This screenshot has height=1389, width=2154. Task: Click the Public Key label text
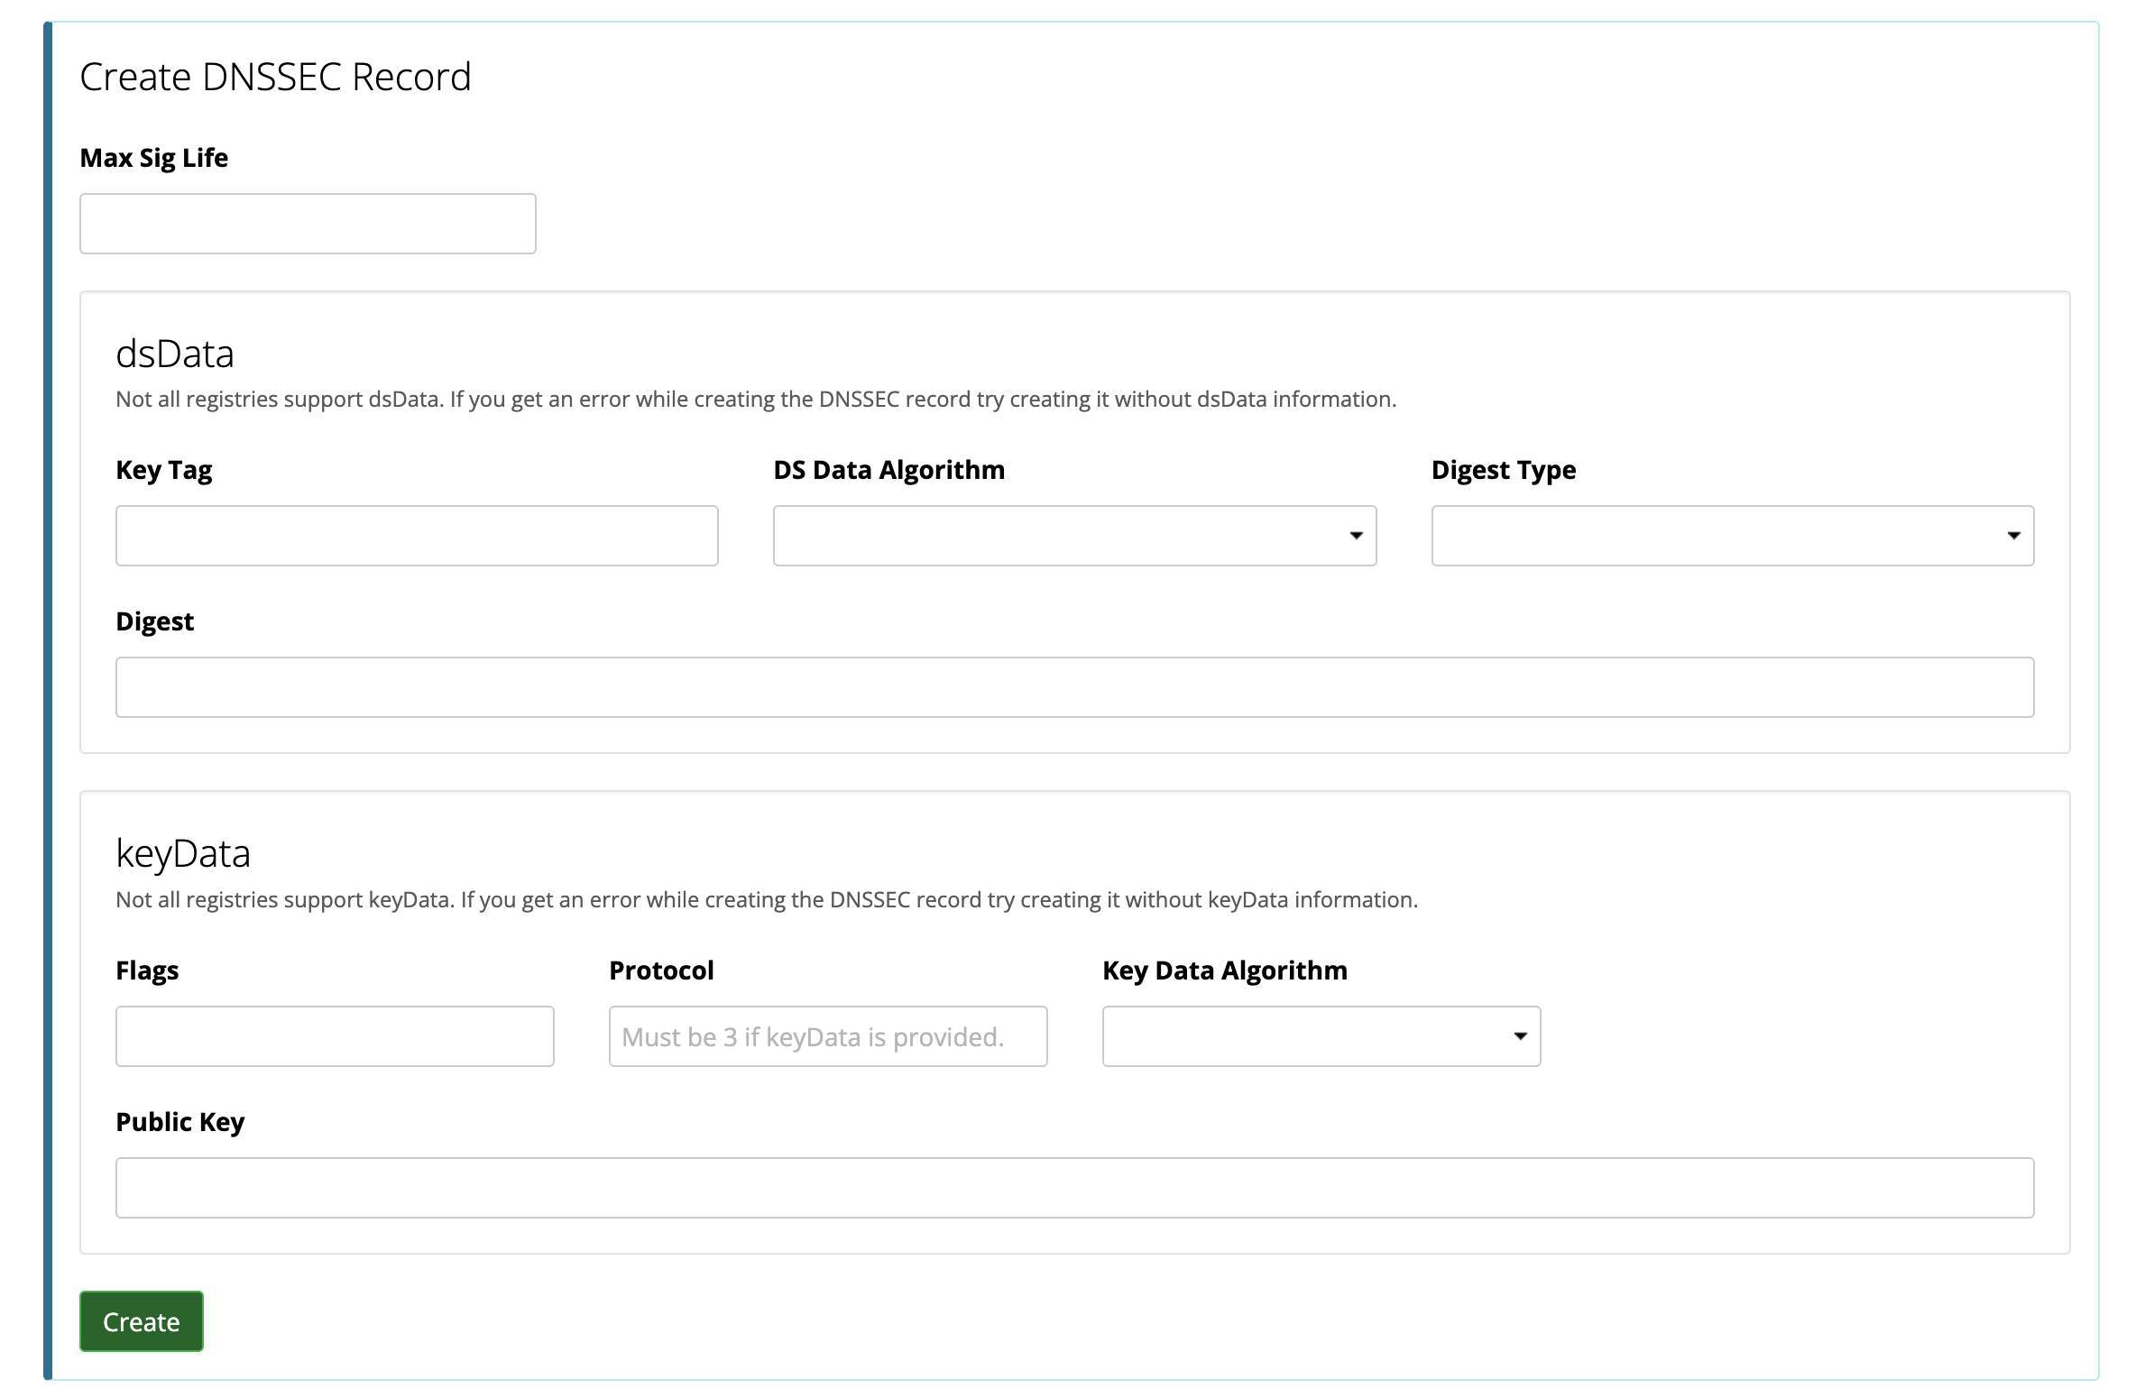click(180, 1122)
